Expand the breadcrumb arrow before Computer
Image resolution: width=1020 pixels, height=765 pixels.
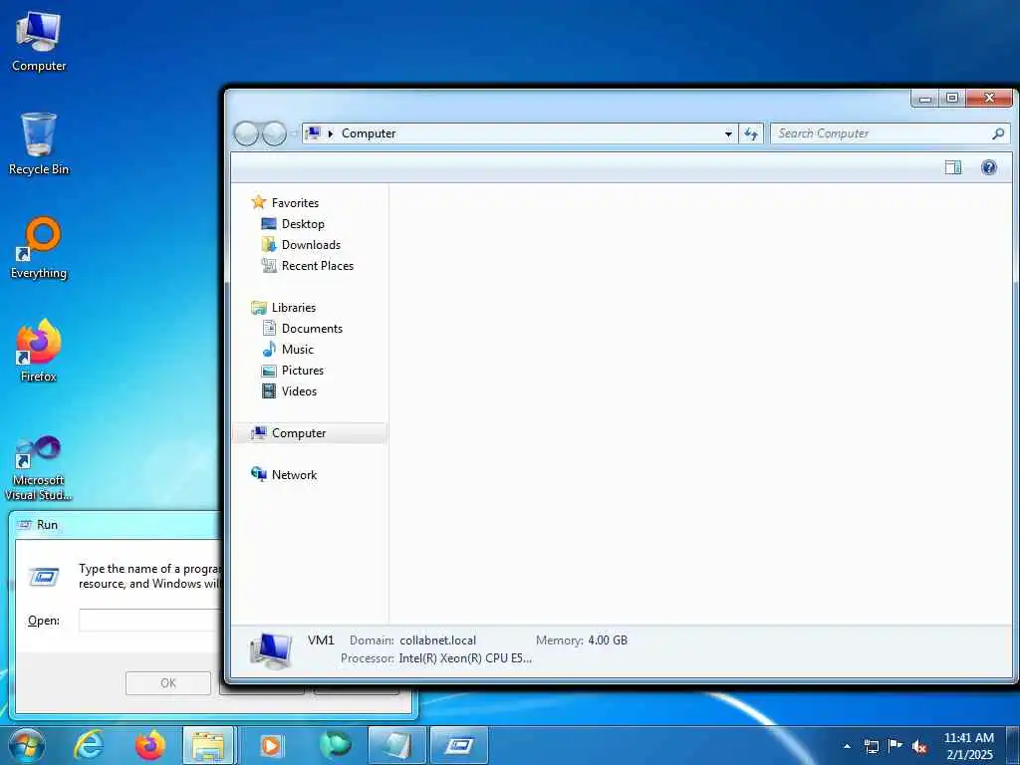pos(331,133)
